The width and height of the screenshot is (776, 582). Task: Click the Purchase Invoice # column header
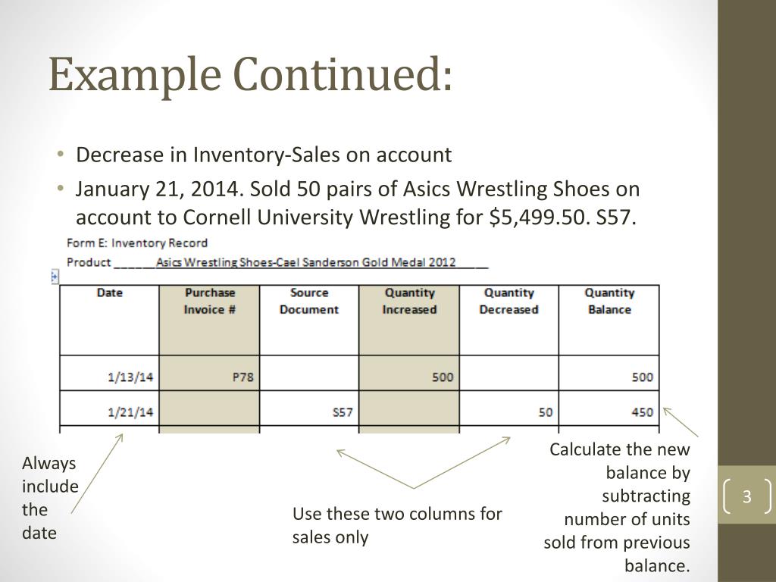[x=209, y=320]
